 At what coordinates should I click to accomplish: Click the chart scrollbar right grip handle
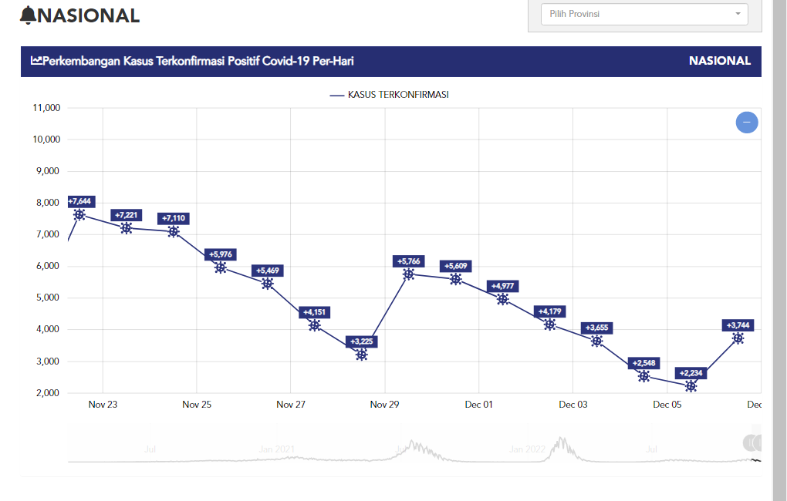(x=759, y=442)
